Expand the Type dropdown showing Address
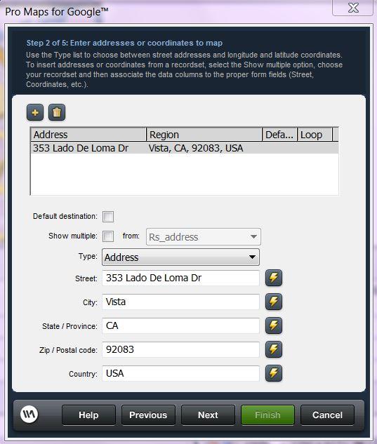The image size is (377, 444). click(x=180, y=257)
